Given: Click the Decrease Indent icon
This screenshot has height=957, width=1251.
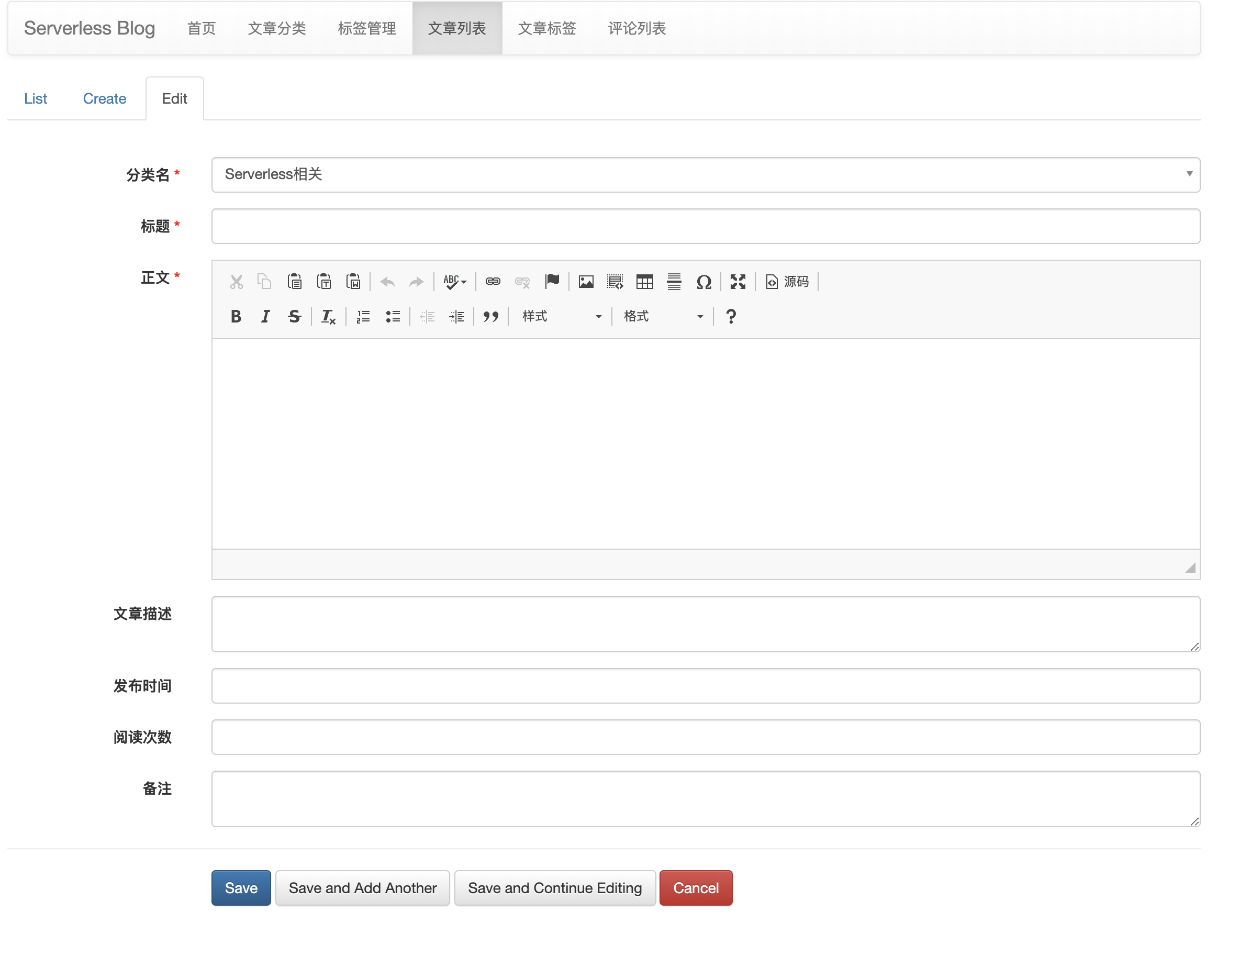Looking at the screenshot, I should pyautogui.click(x=427, y=316).
